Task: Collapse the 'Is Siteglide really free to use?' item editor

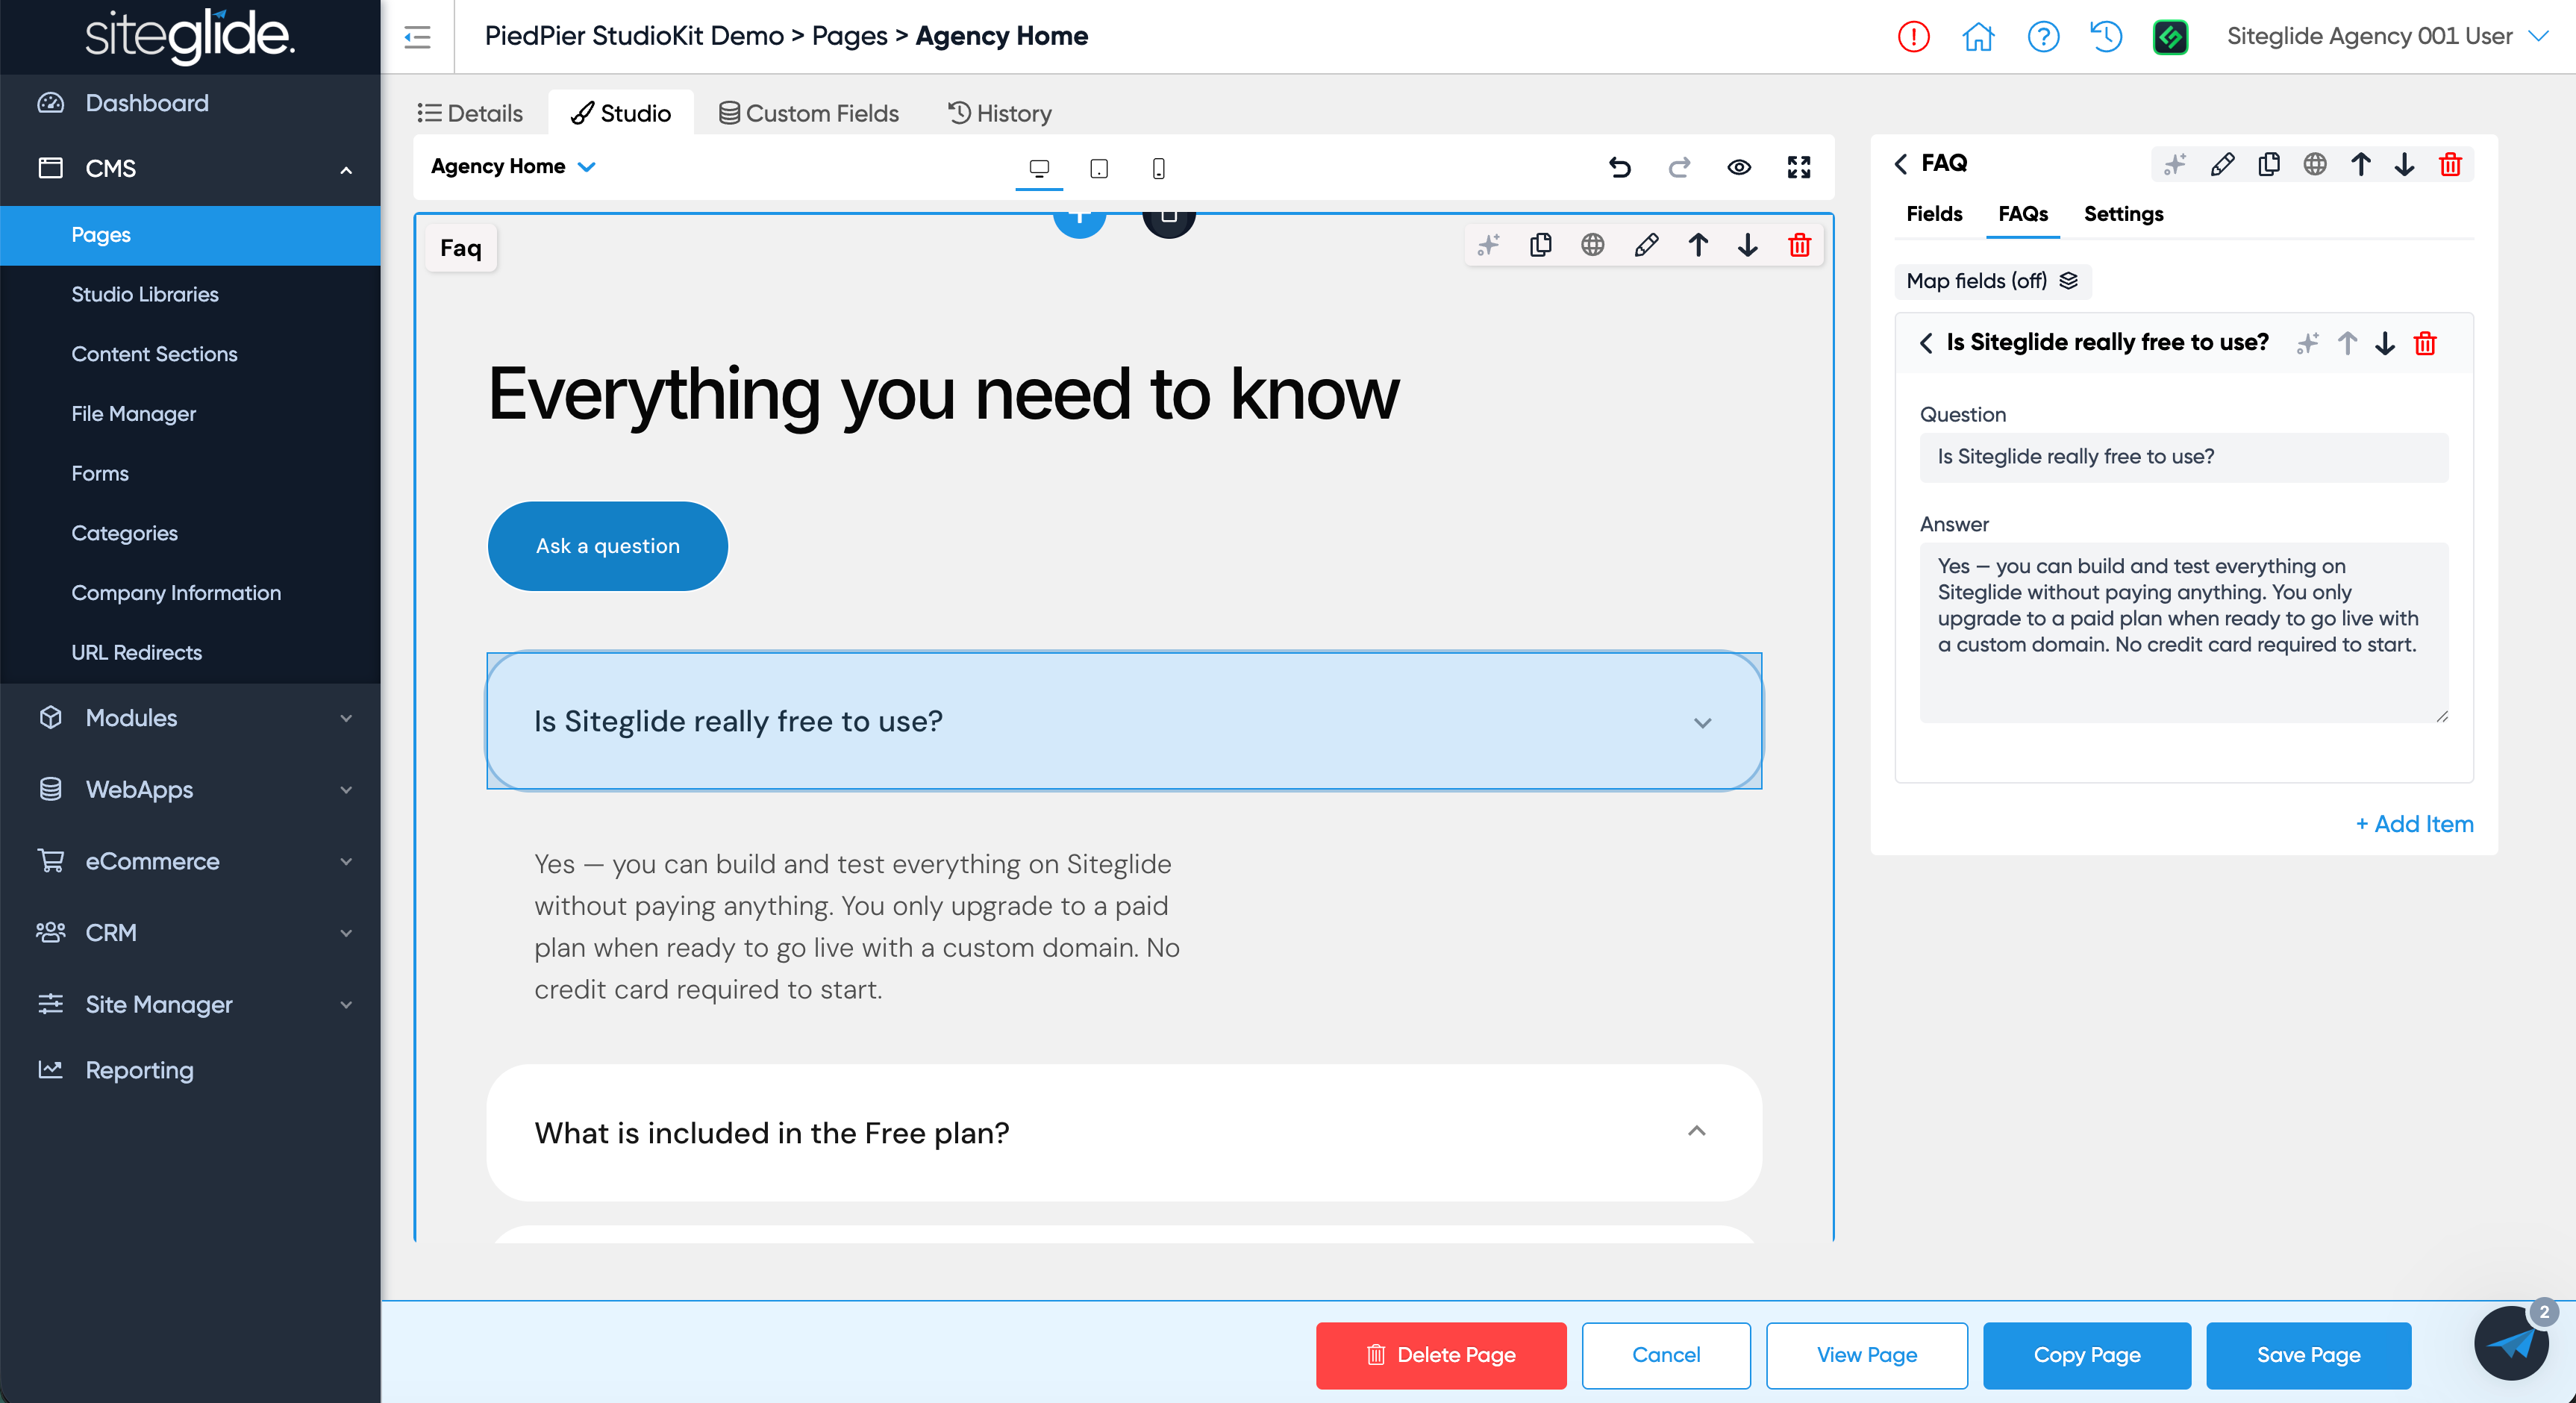Action: (1926, 343)
